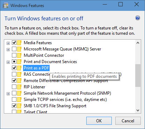Click folder icon beside Simple Network Management Protocol

(x=19, y=93)
